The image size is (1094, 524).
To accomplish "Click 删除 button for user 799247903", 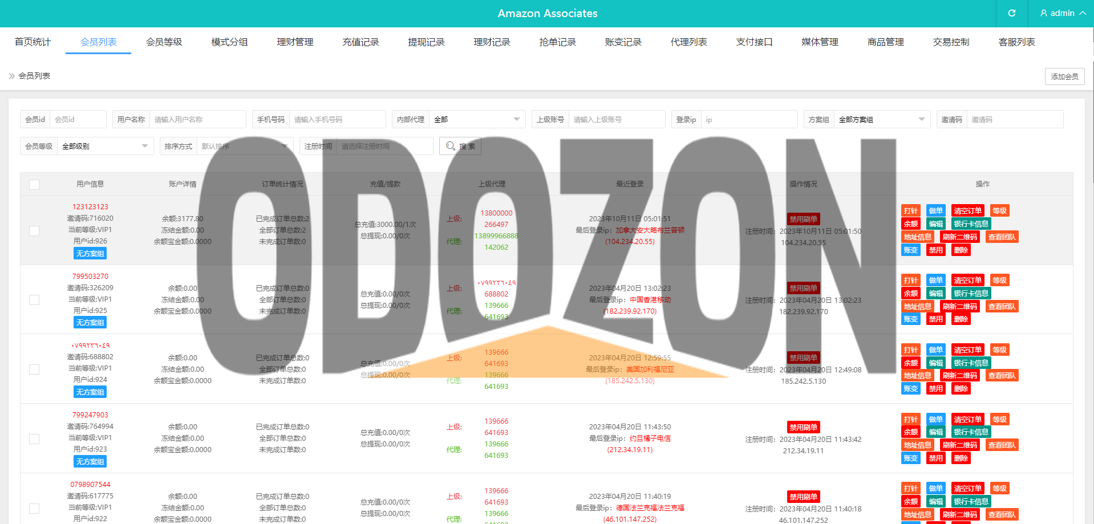I will [x=961, y=458].
